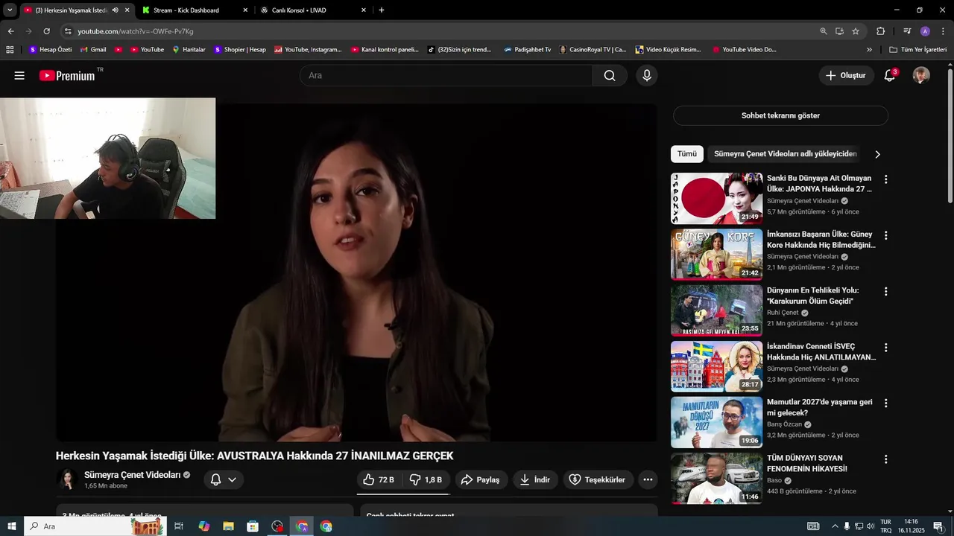Screen dimensions: 954x536
Task: Open Güney Kore video thumbnail
Action: click(x=716, y=255)
